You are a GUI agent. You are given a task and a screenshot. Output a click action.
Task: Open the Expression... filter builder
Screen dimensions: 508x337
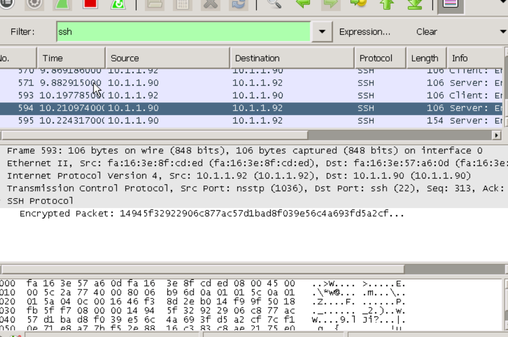tap(364, 32)
